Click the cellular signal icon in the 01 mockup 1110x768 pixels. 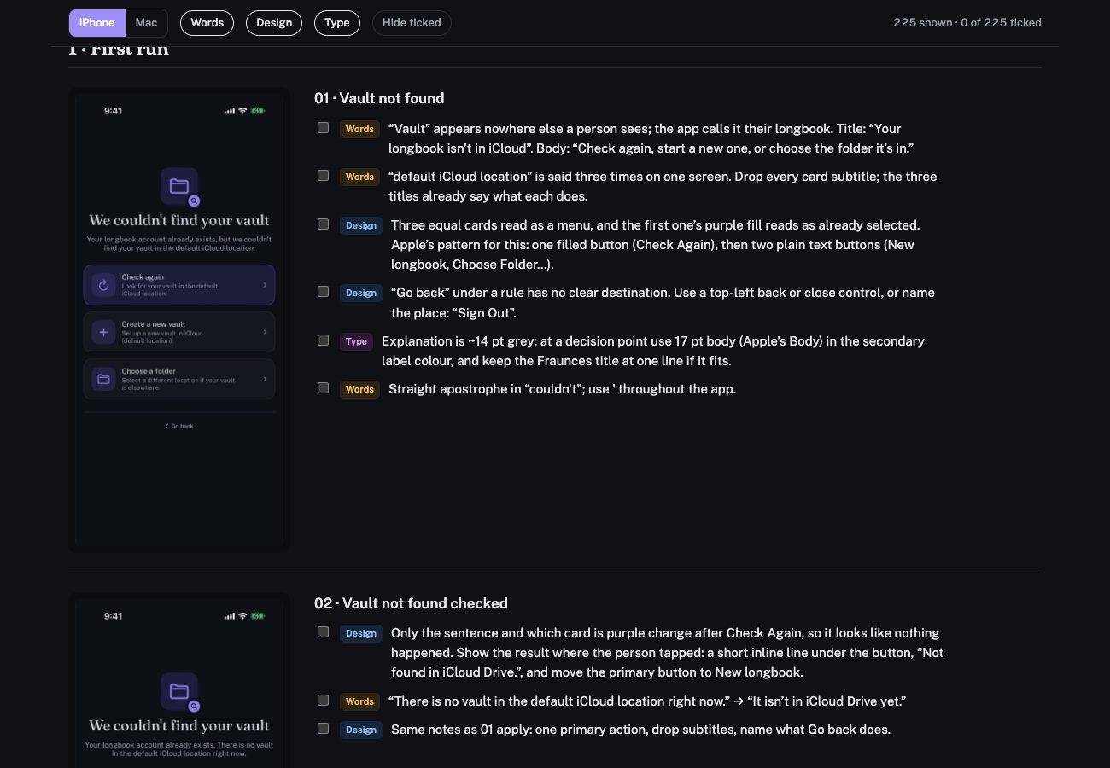pos(229,111)
